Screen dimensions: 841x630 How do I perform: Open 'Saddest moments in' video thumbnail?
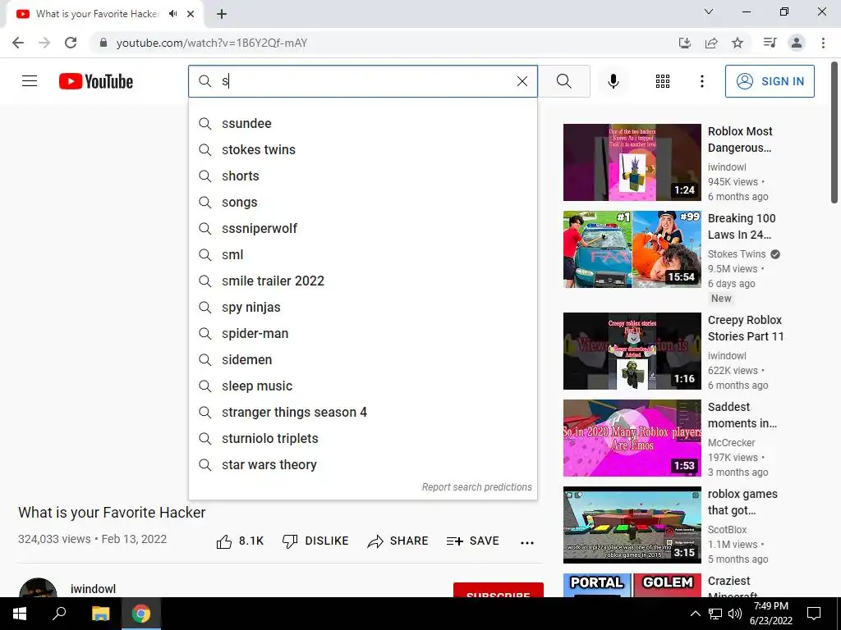pos(632,438)
